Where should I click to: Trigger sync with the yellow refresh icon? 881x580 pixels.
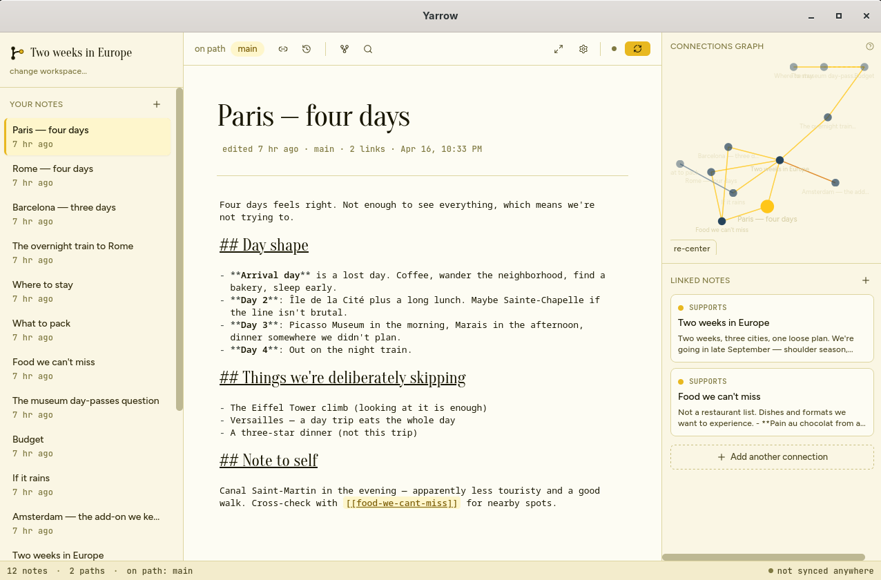click(637, 49)
